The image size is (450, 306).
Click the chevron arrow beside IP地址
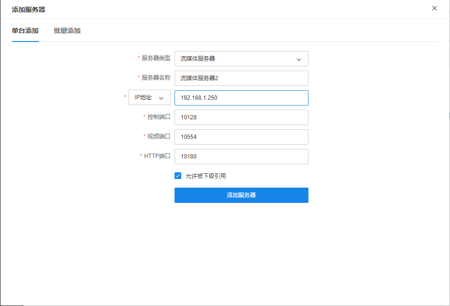tap(161, 98)
